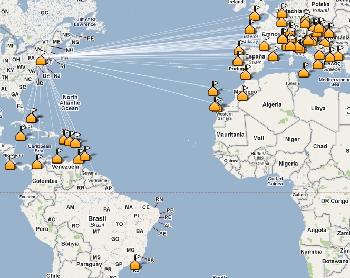
Task: Click the Ecuador label
Action: click(x=27, y=197)
